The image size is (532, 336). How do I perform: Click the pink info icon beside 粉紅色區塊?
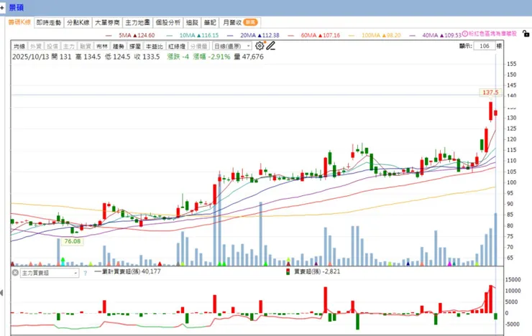(465, 34)
